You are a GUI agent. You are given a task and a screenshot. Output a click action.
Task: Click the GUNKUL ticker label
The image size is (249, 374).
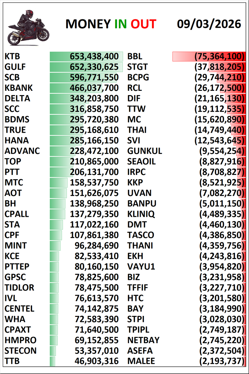pyautogui.click(x=145, y=151)
